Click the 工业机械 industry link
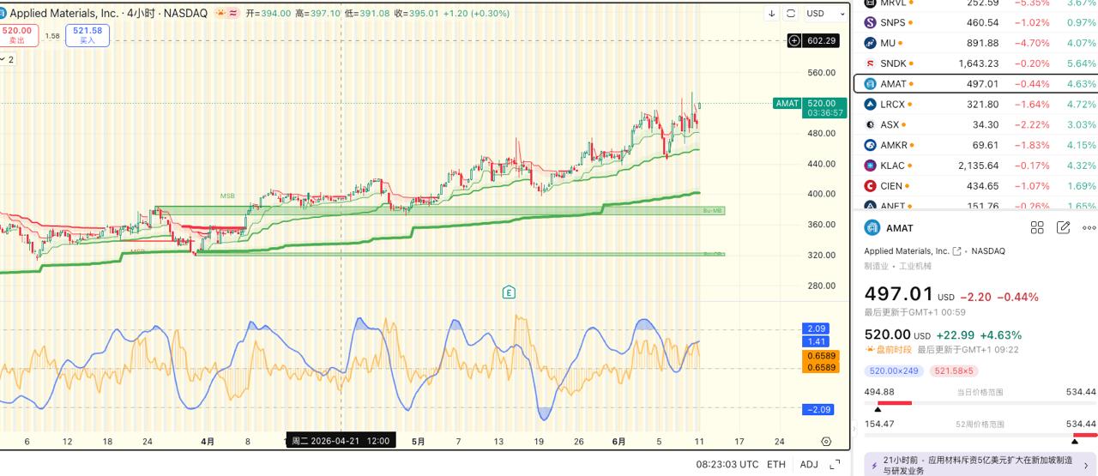Viewport: 1098px width, 476px height. 915,266
